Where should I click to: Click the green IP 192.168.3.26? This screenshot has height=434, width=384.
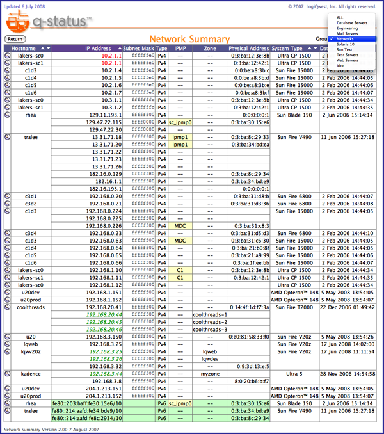coord(106,359)
